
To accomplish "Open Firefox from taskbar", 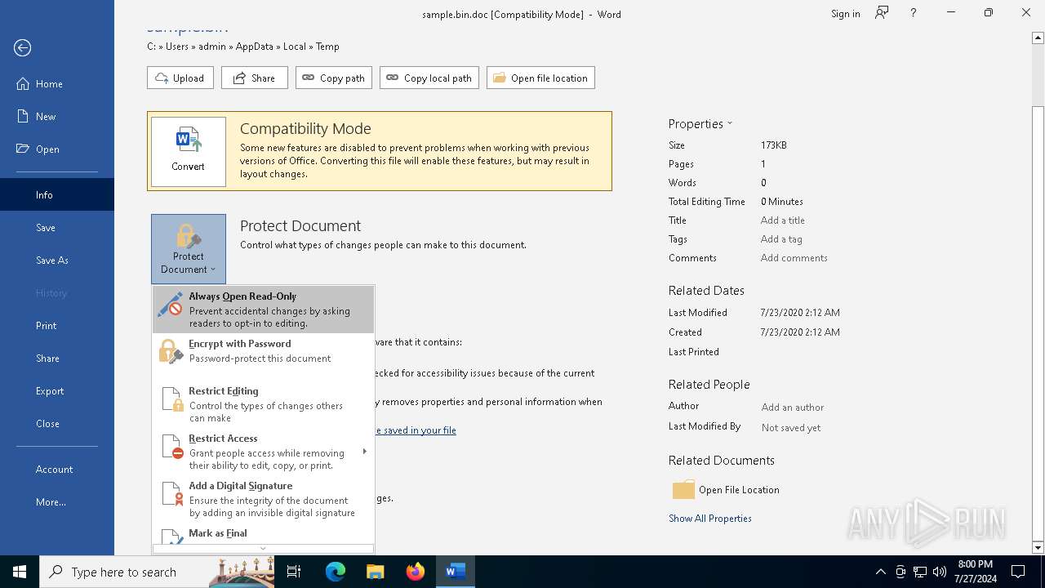I will 416,572.
